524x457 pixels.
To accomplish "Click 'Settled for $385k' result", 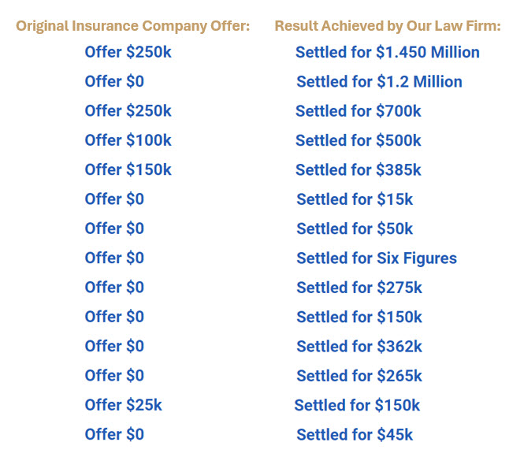I will [x=359, y=170].
